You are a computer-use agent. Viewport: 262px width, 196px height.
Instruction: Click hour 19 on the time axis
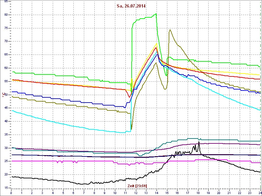coord(208,193)
